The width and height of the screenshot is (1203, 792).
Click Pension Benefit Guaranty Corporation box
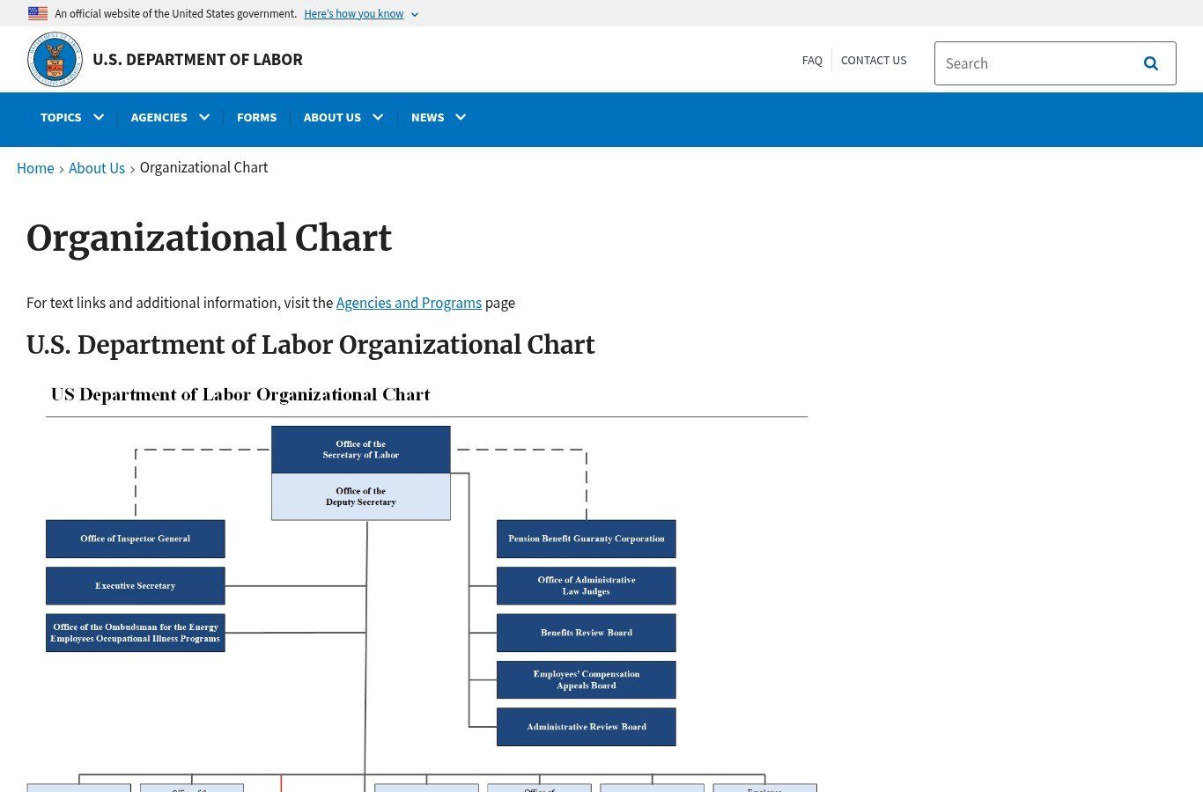(587, 539)
